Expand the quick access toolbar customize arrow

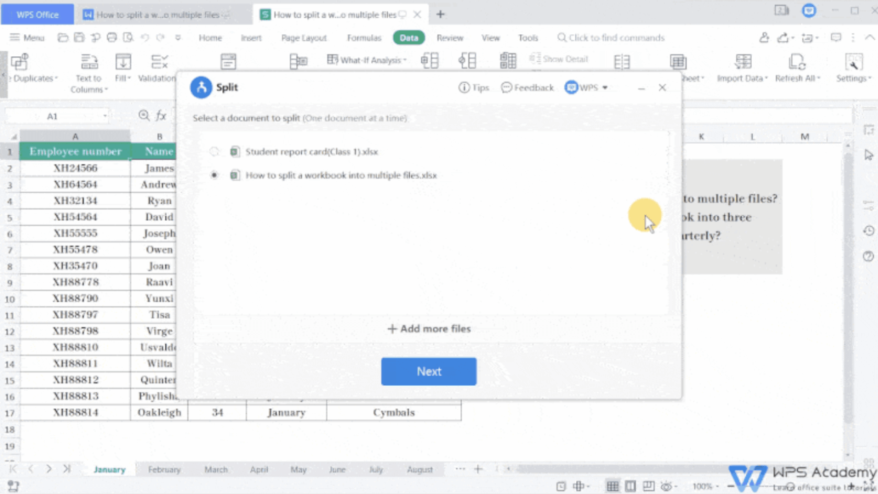178,38
